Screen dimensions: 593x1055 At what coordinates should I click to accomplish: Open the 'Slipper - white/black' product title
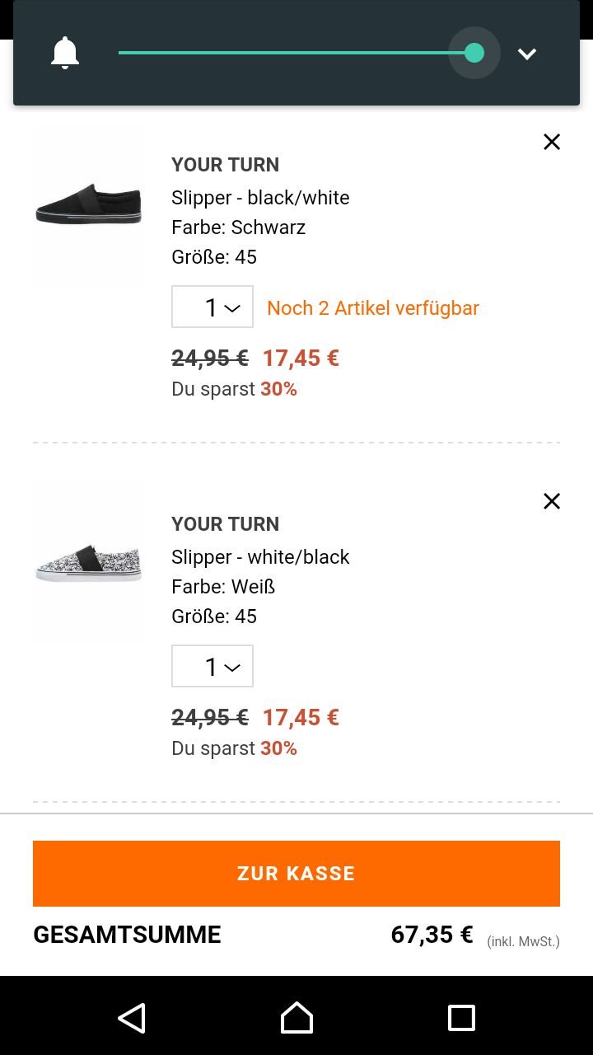pyautogui.click(x=260, y=557)
